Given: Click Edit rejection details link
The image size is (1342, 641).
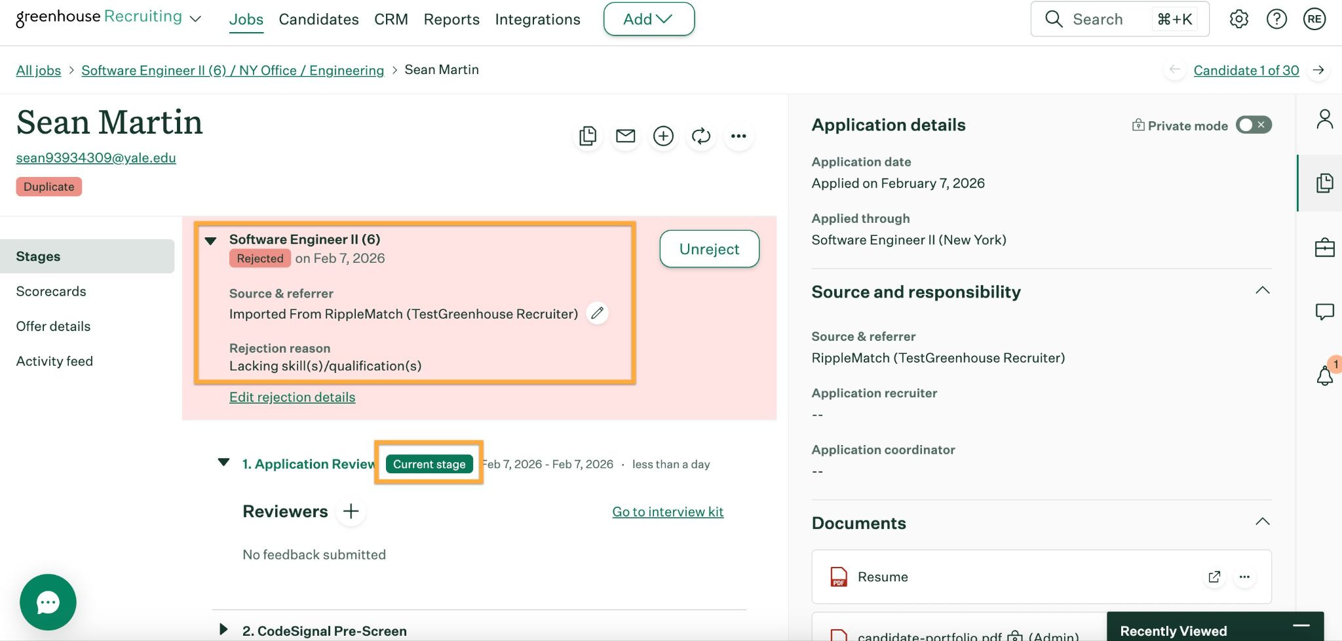Looking at the screenshot, I should point(292,397).
